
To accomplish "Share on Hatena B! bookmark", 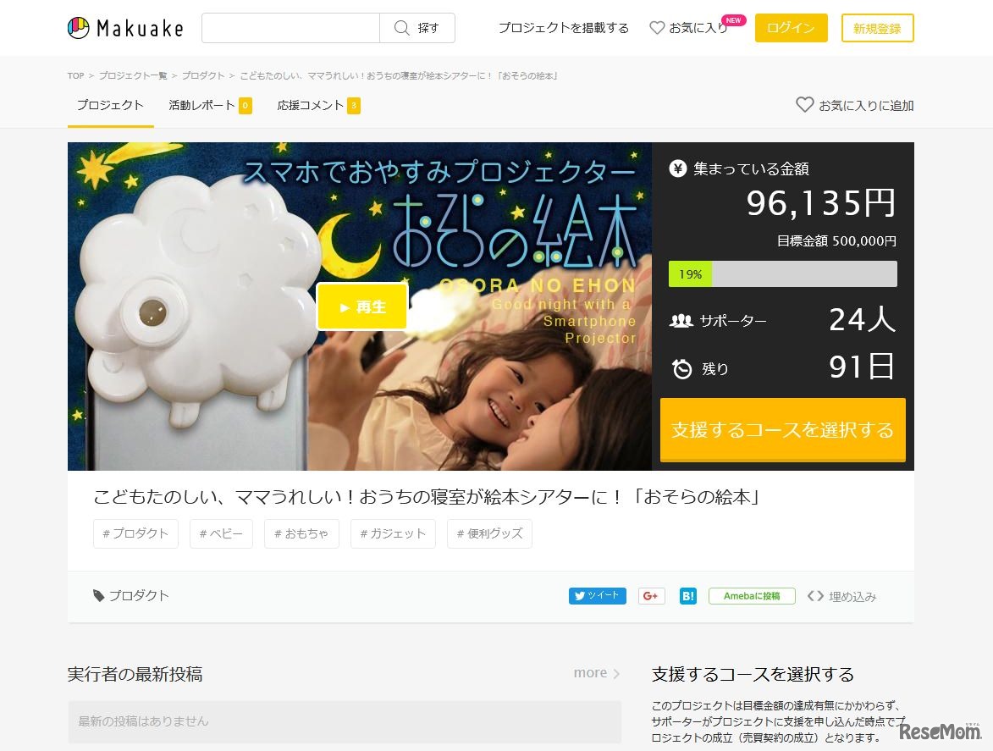I will tap(687, 596).
